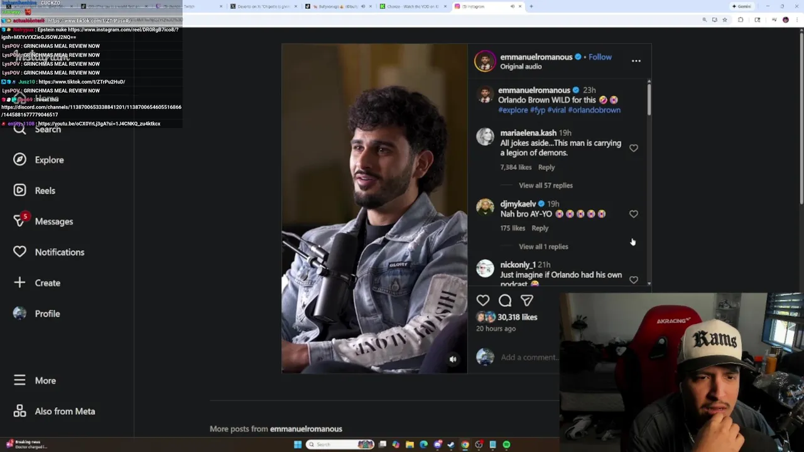Open the three-dot post options menu
Screen dimensions: 804x452
coord(636,61)
